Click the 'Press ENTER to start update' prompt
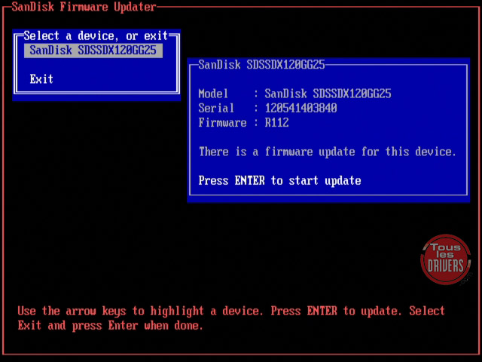This screenshot has height=362, width=482. [279, 180]
